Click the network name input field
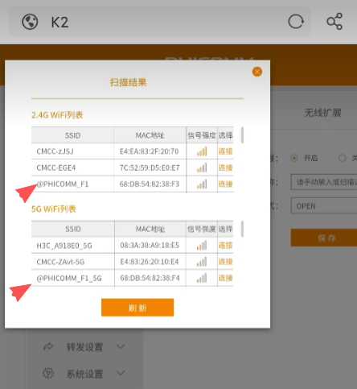 pyautogui.click(x=324, y=182)
